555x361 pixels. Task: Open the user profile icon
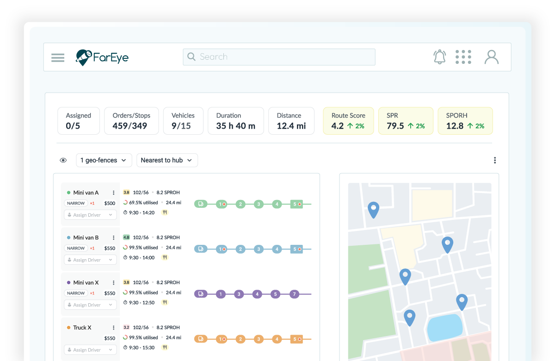click(x=491, y=57)
